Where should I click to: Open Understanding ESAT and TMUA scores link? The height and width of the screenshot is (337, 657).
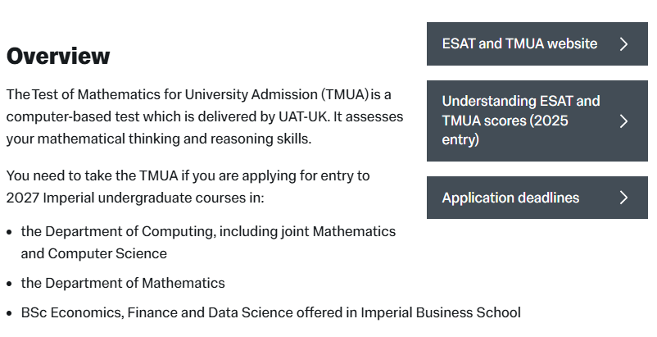tap(521, 121)
